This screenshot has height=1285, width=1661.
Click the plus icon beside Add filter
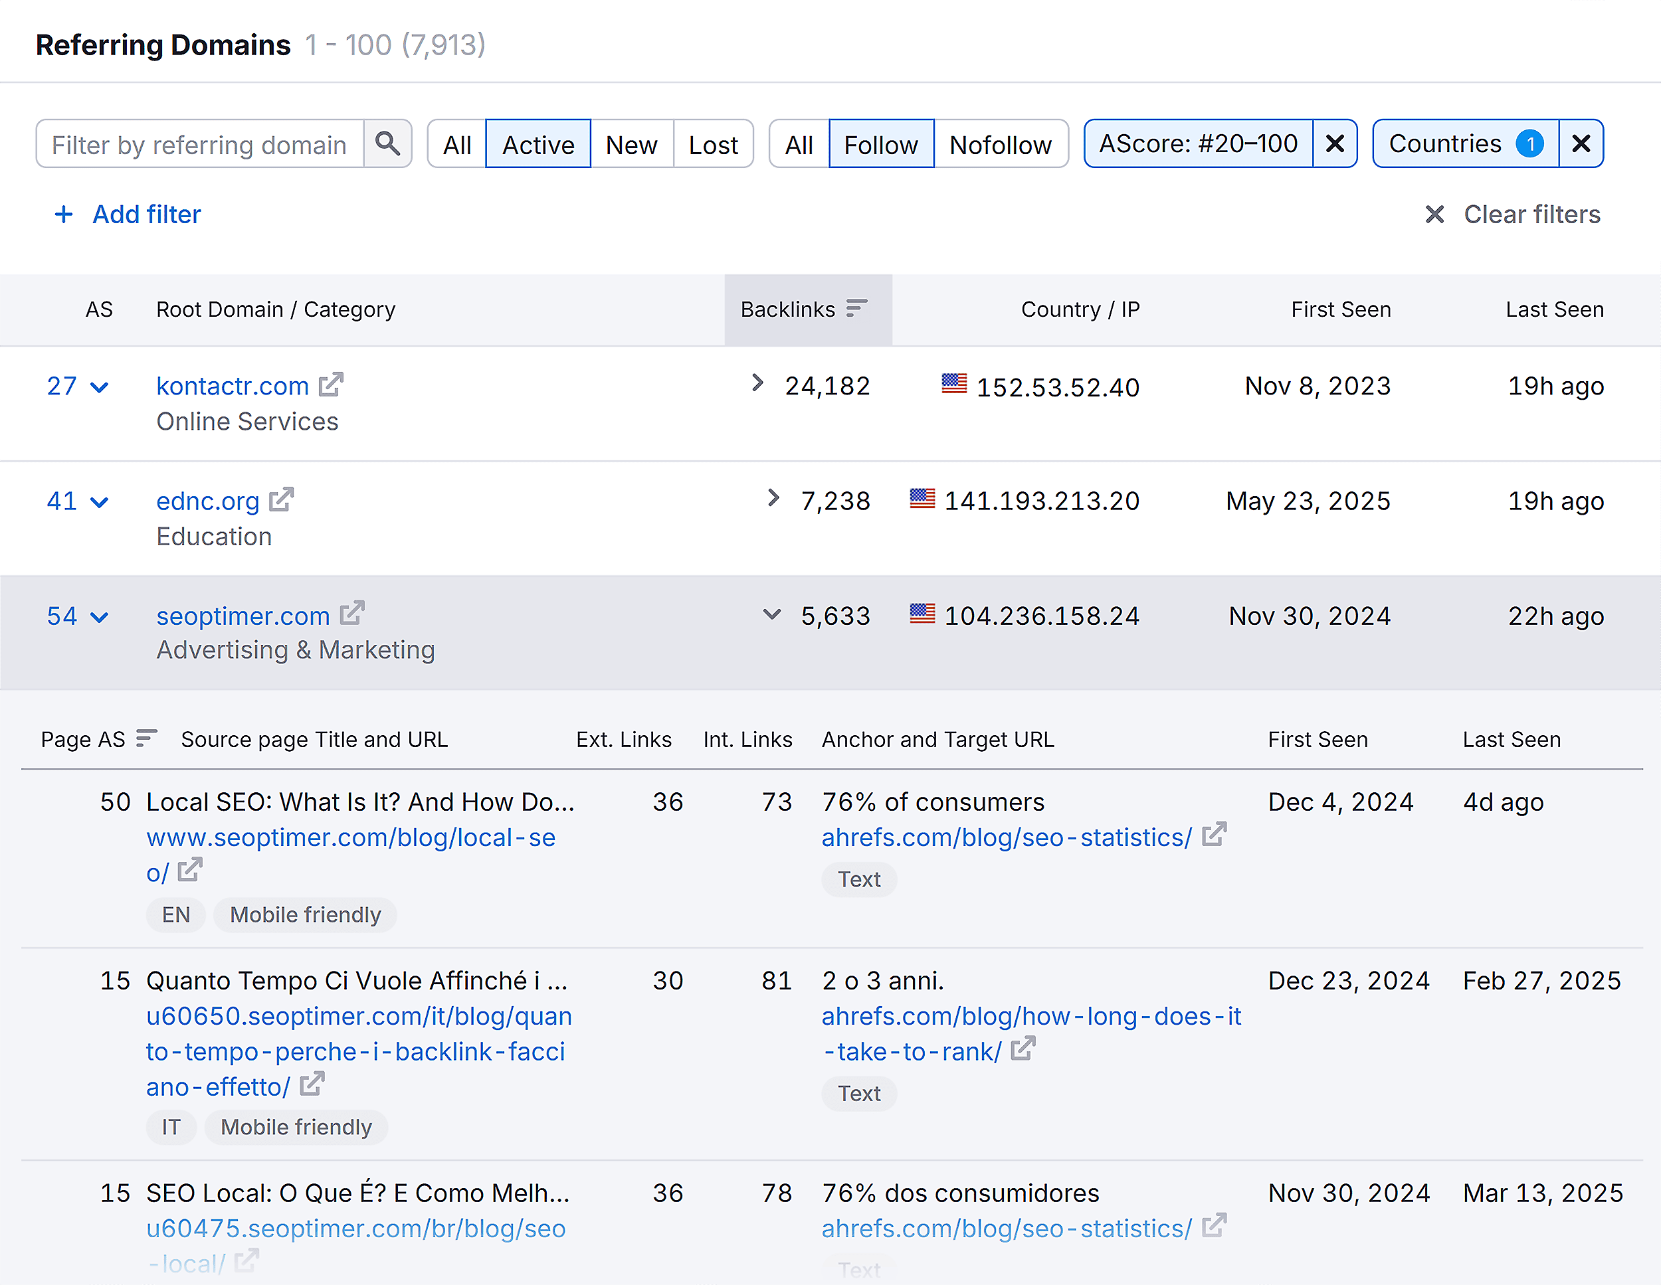(64, 214)
